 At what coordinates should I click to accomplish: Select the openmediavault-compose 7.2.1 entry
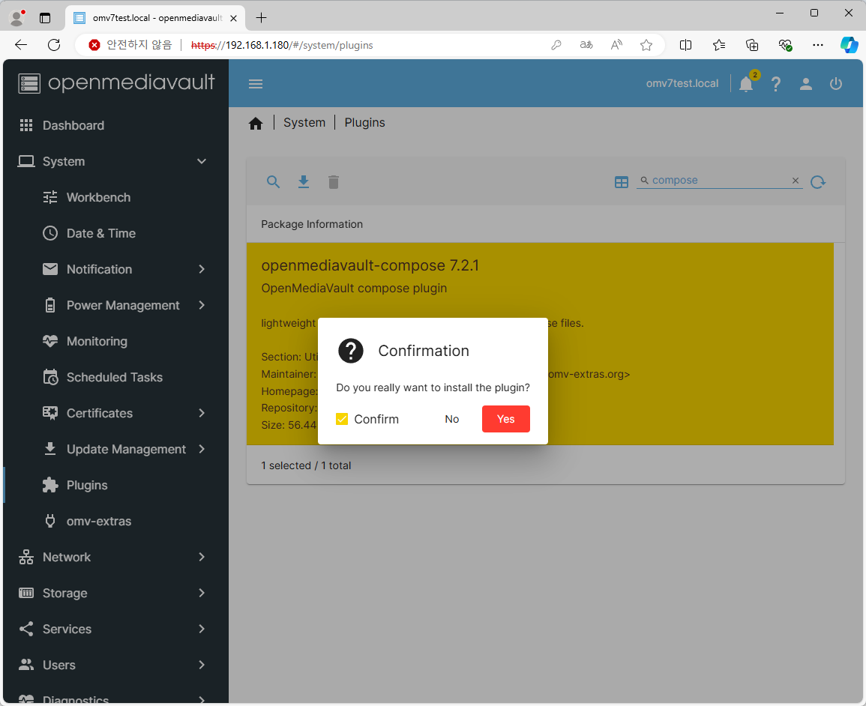click(x=540, y=344)
